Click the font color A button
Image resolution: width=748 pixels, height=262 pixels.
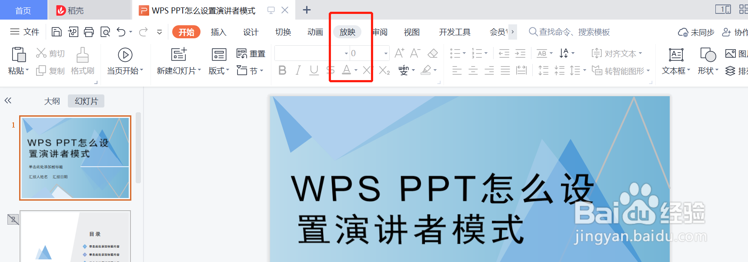coord(346,70)
